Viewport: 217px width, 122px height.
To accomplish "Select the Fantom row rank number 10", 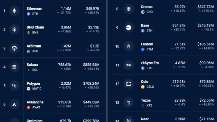I will point(117,46).
